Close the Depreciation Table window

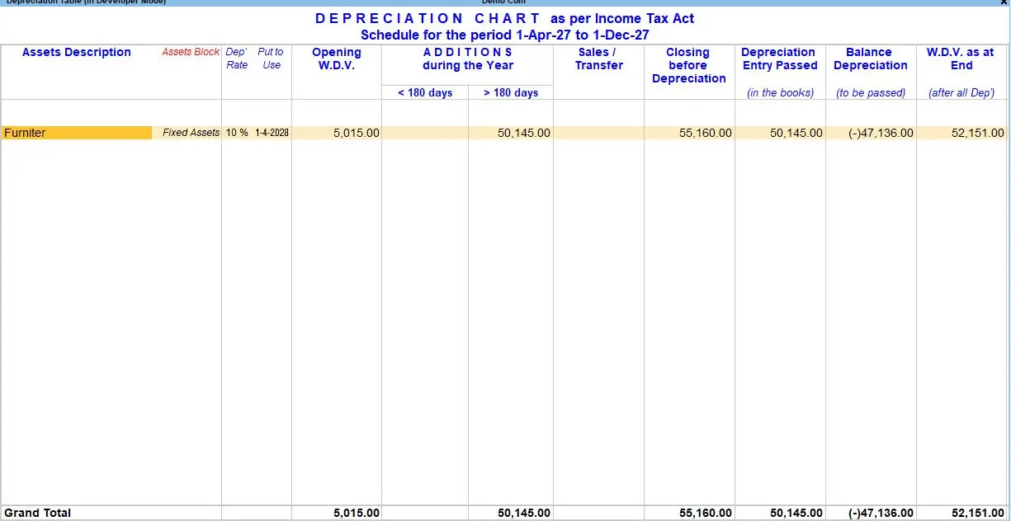click(x=1004, y=2)
